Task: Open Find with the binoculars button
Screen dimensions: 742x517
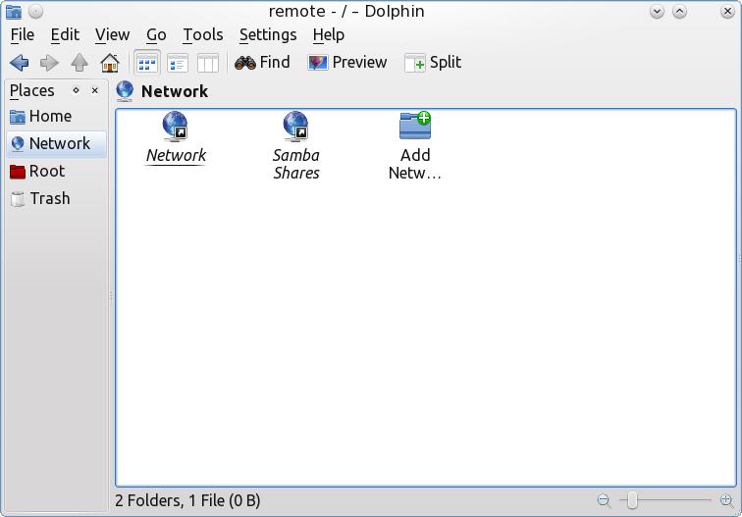Action: coord(262,63)
